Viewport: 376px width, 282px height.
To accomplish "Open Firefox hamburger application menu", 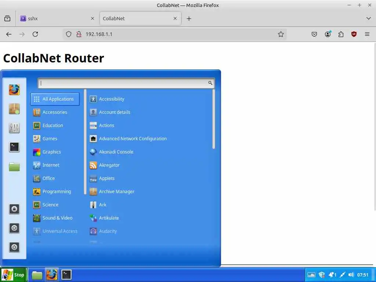I will coord(367,34).
